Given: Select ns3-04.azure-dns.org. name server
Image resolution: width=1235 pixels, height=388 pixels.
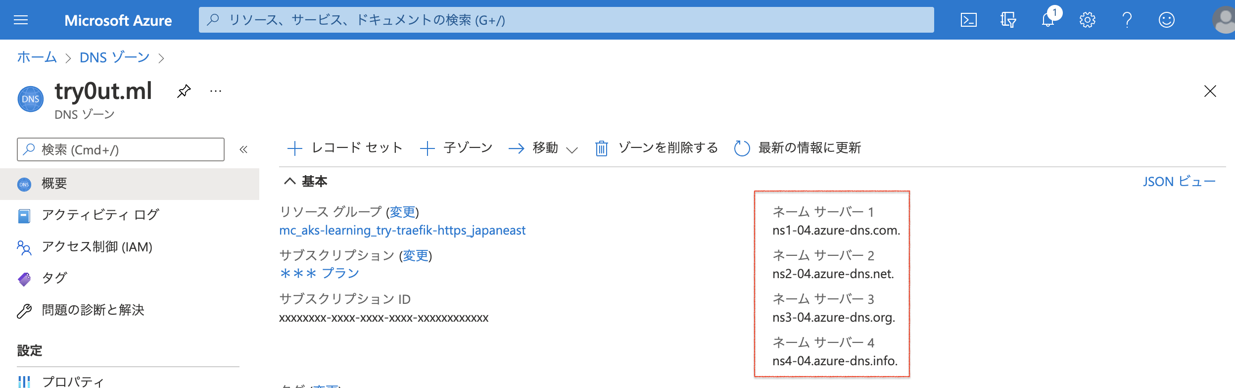Looking at the screenshot, I should (834, 317).
